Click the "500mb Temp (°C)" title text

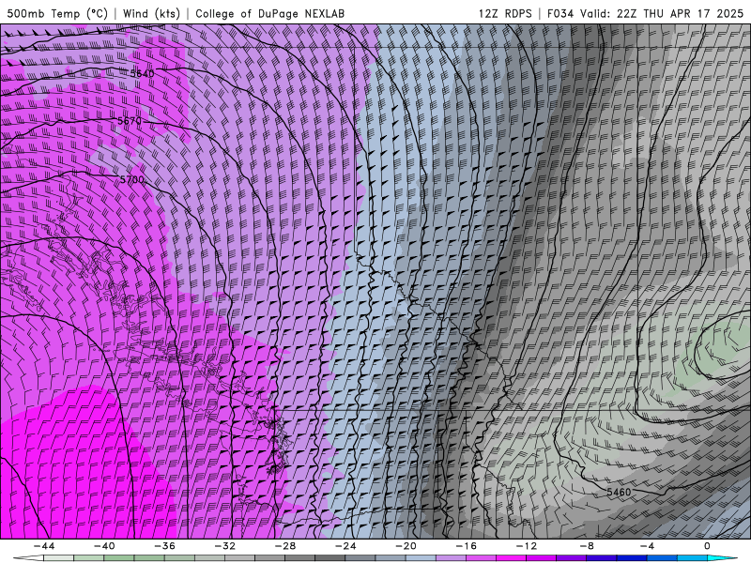tap(57, 13)
